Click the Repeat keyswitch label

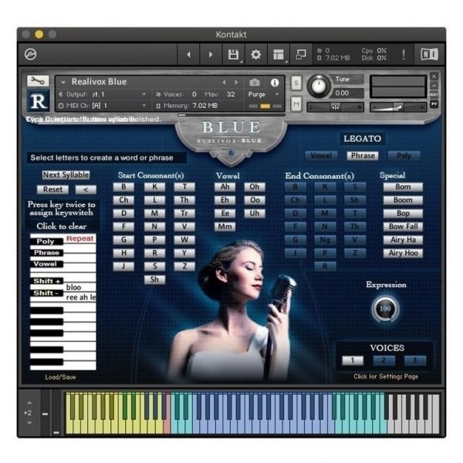click(x=80, y=238)
